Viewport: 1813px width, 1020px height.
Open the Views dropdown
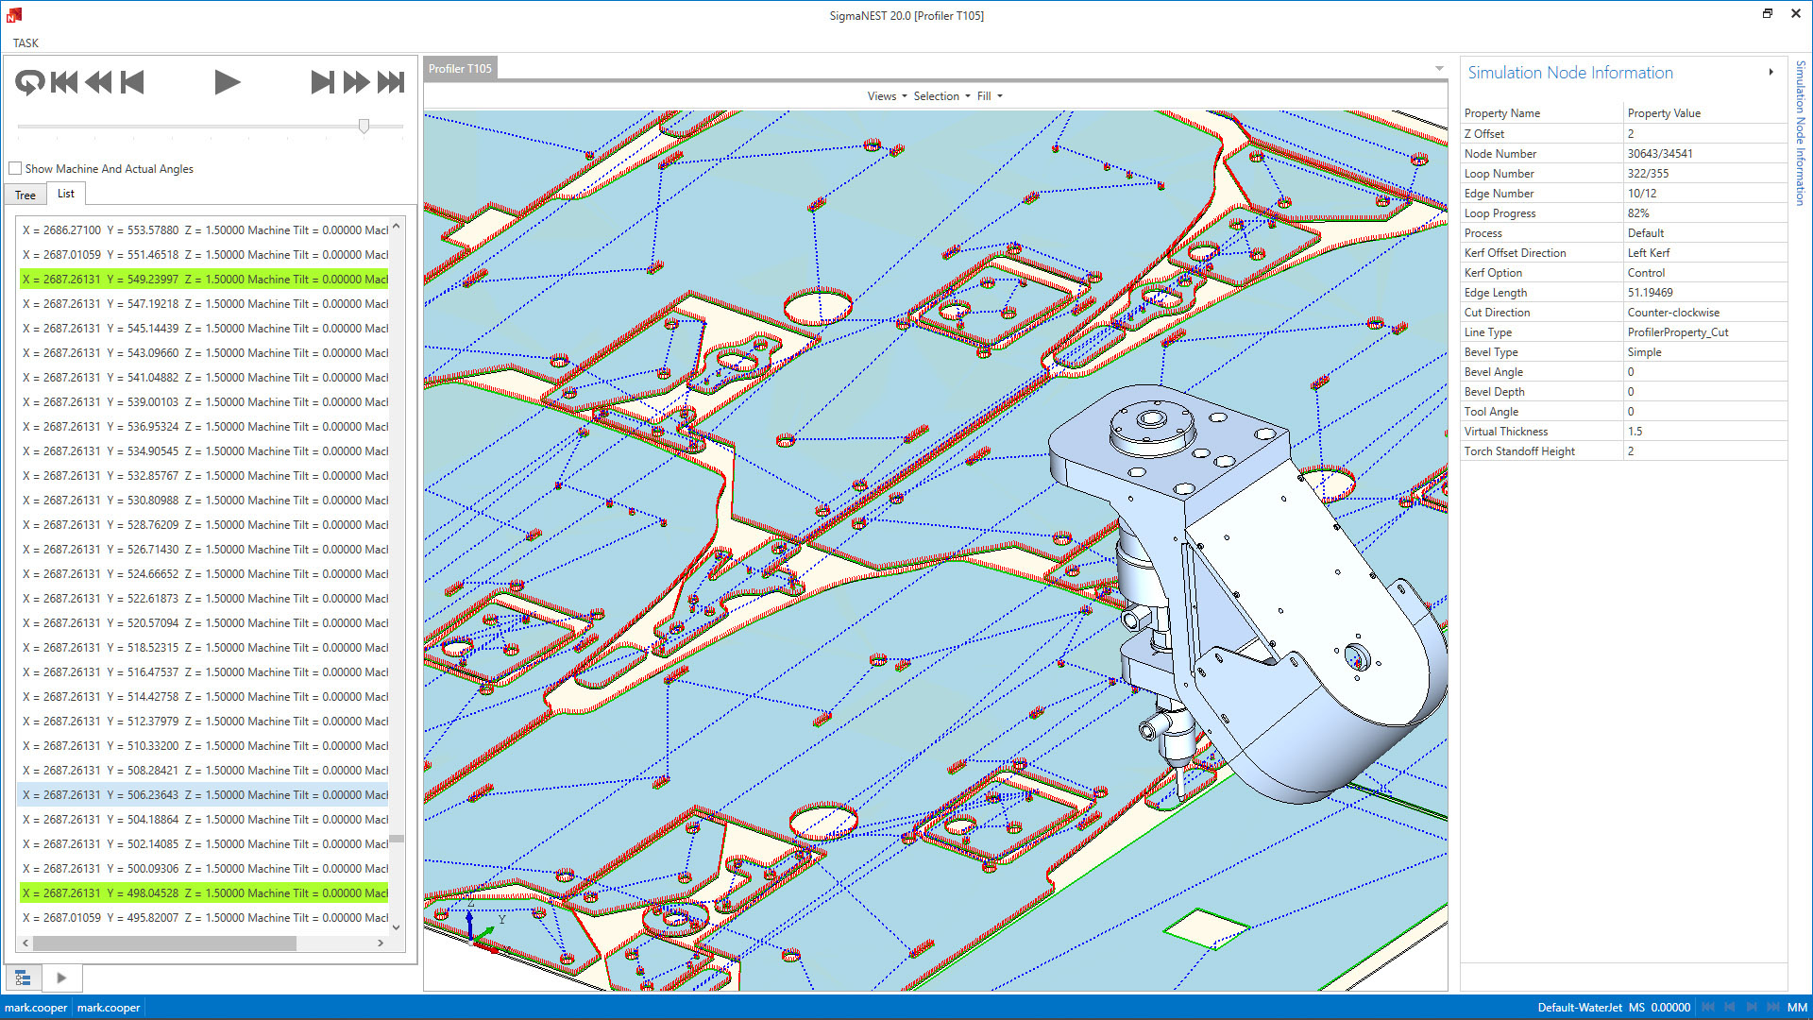tap(887, 96)
